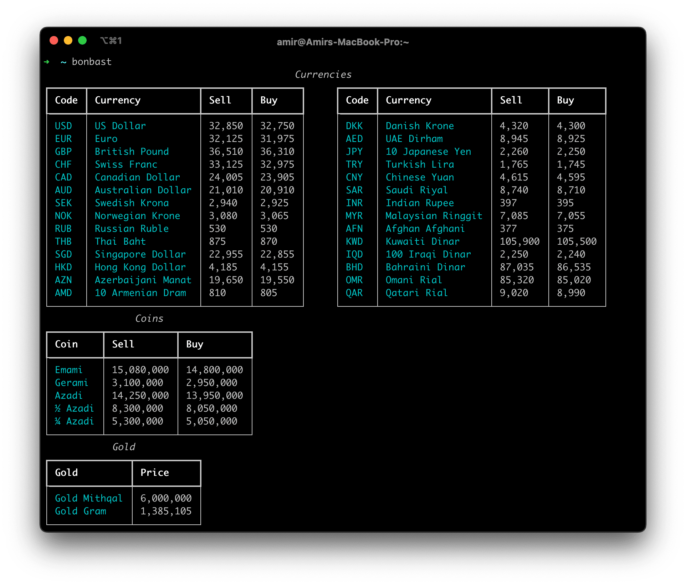Screen dimensions: 686x585
Task: Select Norwegian Krone currency name
Action: tap(138, 216)
